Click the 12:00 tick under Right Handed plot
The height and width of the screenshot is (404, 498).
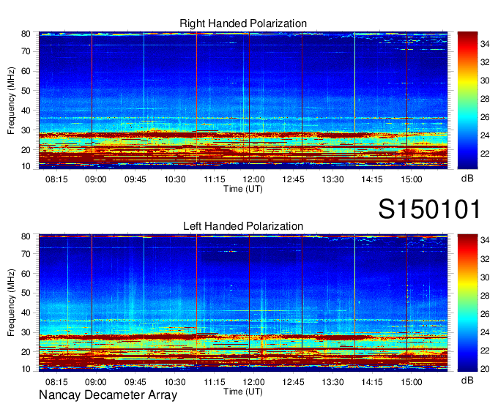(254, 179)
